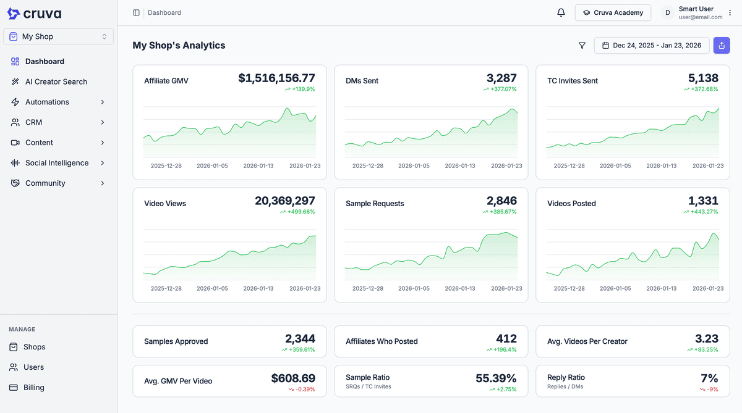Click the Smart User profile avatar

coord(667,12)
